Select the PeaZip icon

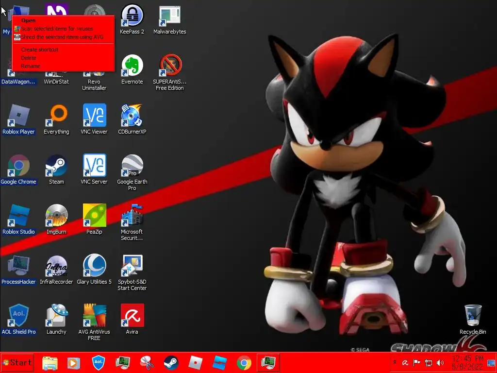[94, 220]
